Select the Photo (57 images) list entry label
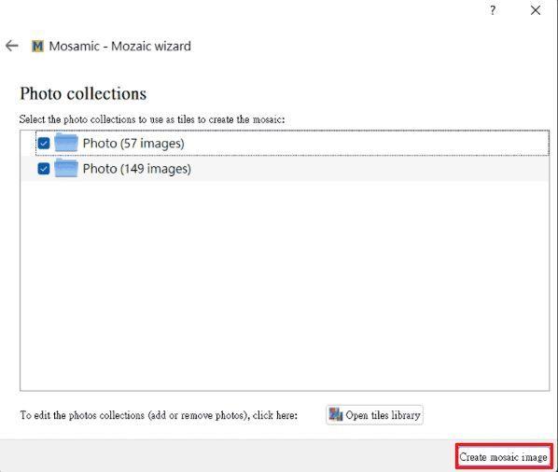This screenshot has width=558, height=472. pos(133,144)
